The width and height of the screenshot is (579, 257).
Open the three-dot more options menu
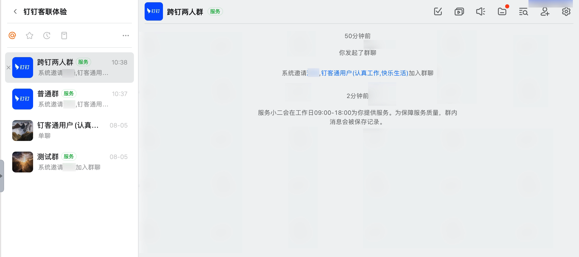tap(126, 36)
